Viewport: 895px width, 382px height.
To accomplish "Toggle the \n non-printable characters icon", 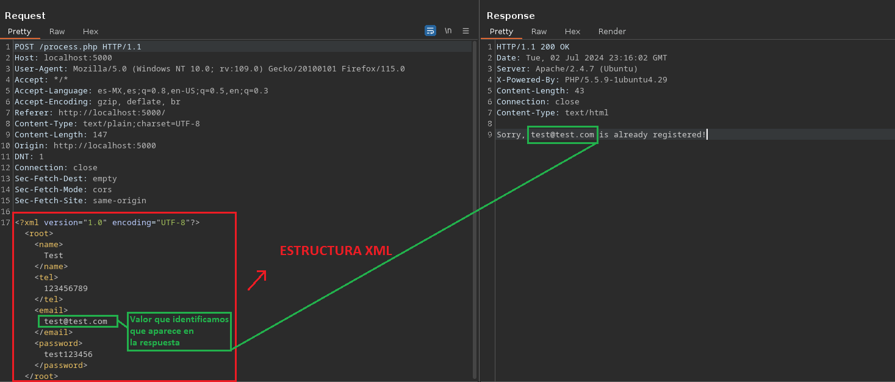I will (448, 31).
